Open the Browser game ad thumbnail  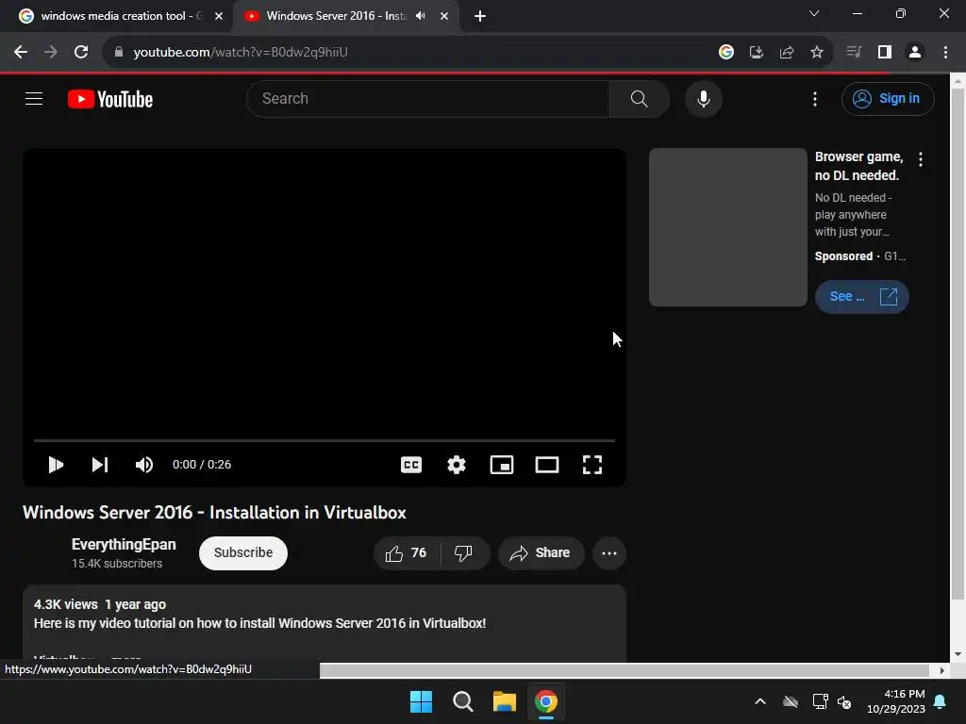(x=727, y=227)
